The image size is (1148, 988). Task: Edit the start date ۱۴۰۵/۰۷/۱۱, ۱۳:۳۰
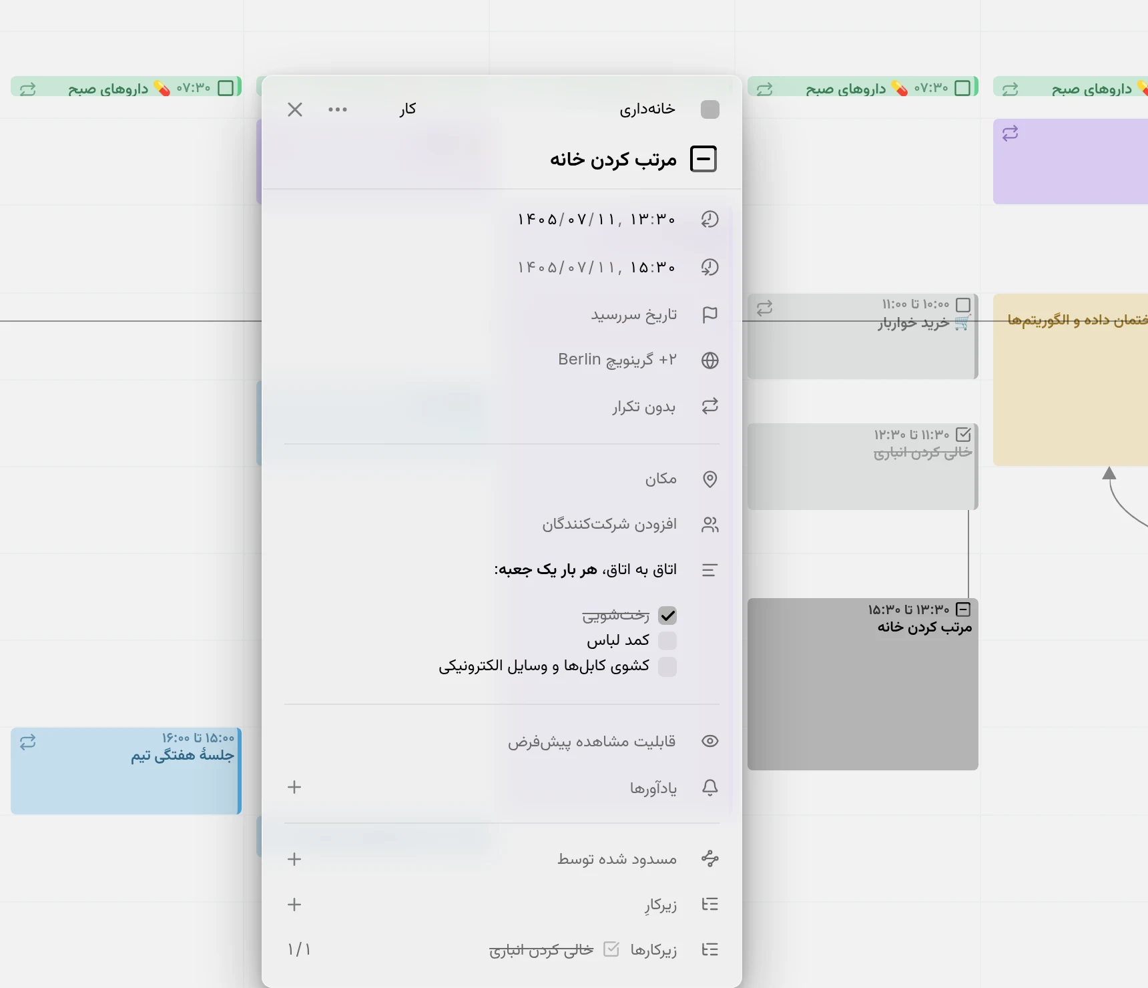tap(597, 220)
